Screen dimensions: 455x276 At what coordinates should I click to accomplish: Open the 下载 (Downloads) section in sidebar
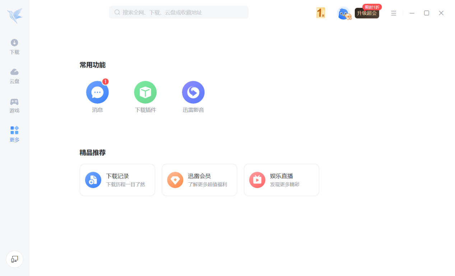tap(14, 47)
